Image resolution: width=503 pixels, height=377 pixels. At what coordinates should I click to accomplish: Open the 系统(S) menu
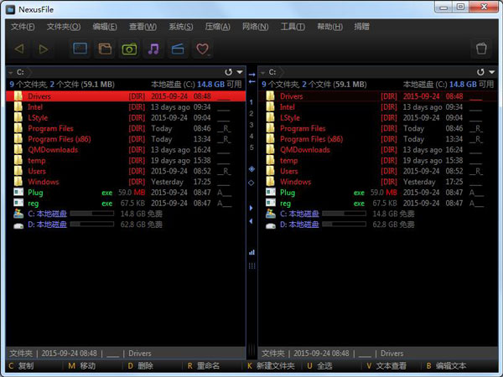(181, 27)
